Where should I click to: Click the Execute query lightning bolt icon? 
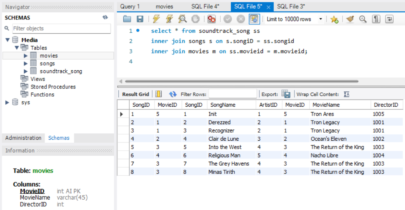(156, 19)
